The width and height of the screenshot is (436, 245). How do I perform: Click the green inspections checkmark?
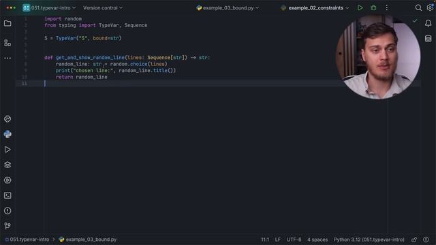[415, 21]
